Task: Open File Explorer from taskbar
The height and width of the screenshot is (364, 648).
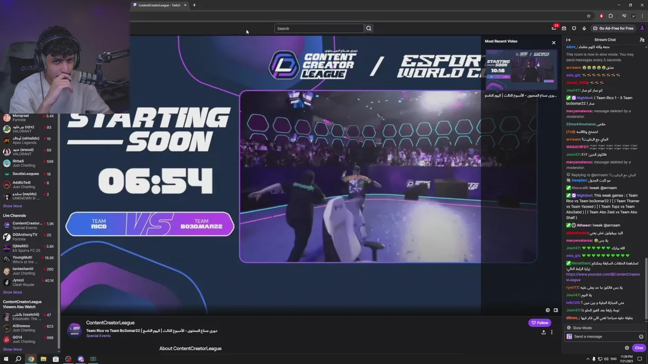Action: point(43,359)
